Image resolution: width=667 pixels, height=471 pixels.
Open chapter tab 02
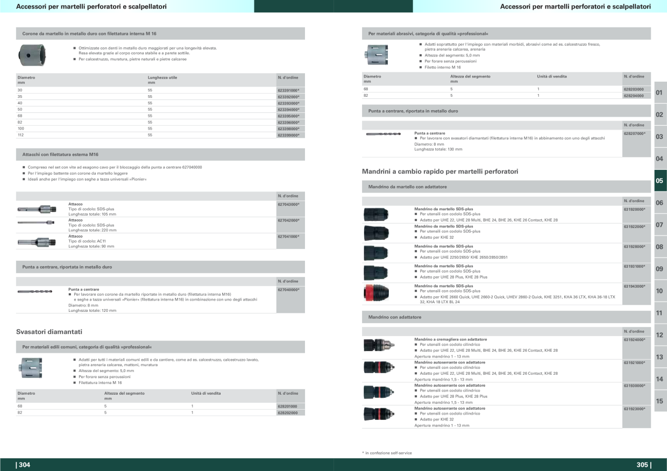coord(660,115)
